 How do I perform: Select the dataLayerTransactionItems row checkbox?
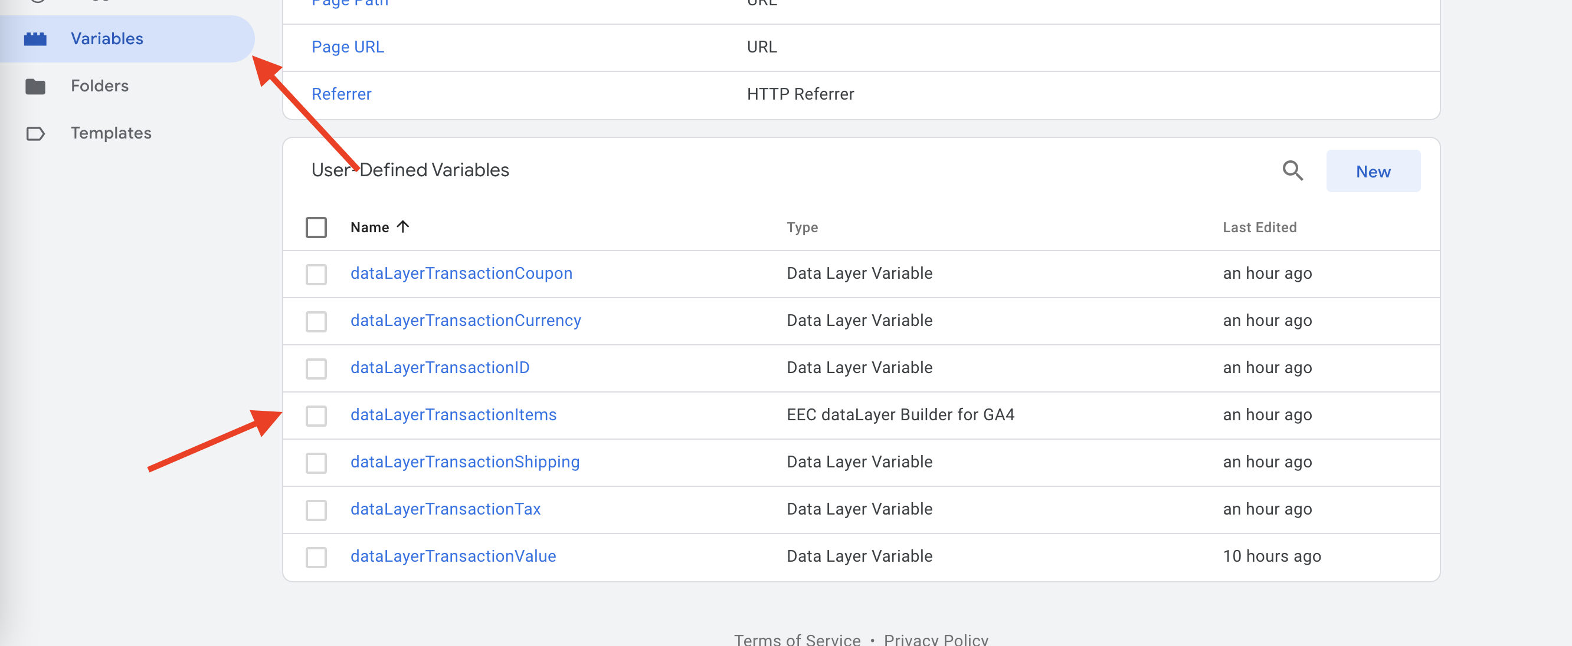click(316, 416)
